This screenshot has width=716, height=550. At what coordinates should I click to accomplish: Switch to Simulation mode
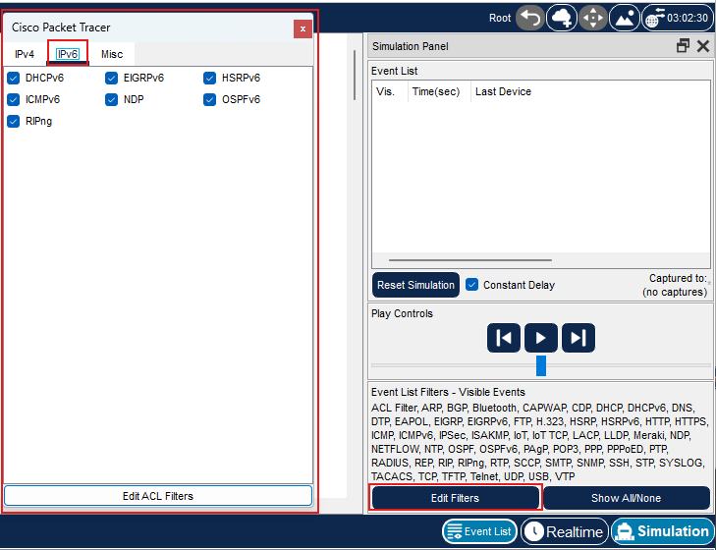coord(663,531)
